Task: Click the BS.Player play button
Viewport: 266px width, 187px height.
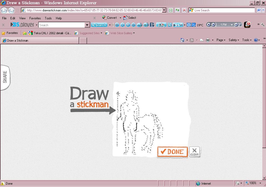Action: pos(122,25)
